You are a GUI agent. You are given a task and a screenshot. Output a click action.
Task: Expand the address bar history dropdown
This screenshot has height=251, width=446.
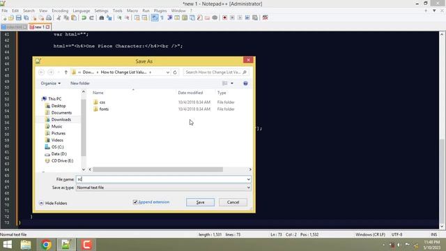pos(168,73)
